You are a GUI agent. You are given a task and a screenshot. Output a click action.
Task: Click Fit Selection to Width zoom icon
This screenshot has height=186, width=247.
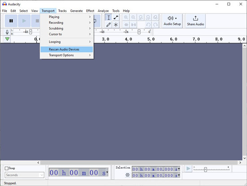pyautogui.click(x=141, y=18)
